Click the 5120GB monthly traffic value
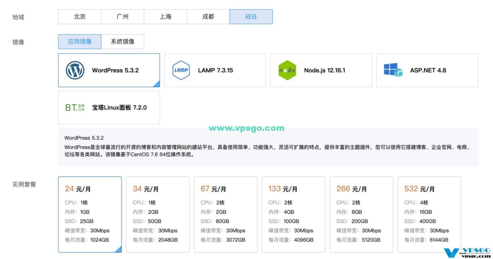This screenshot has width=493, height=259. tap(371, 240)
